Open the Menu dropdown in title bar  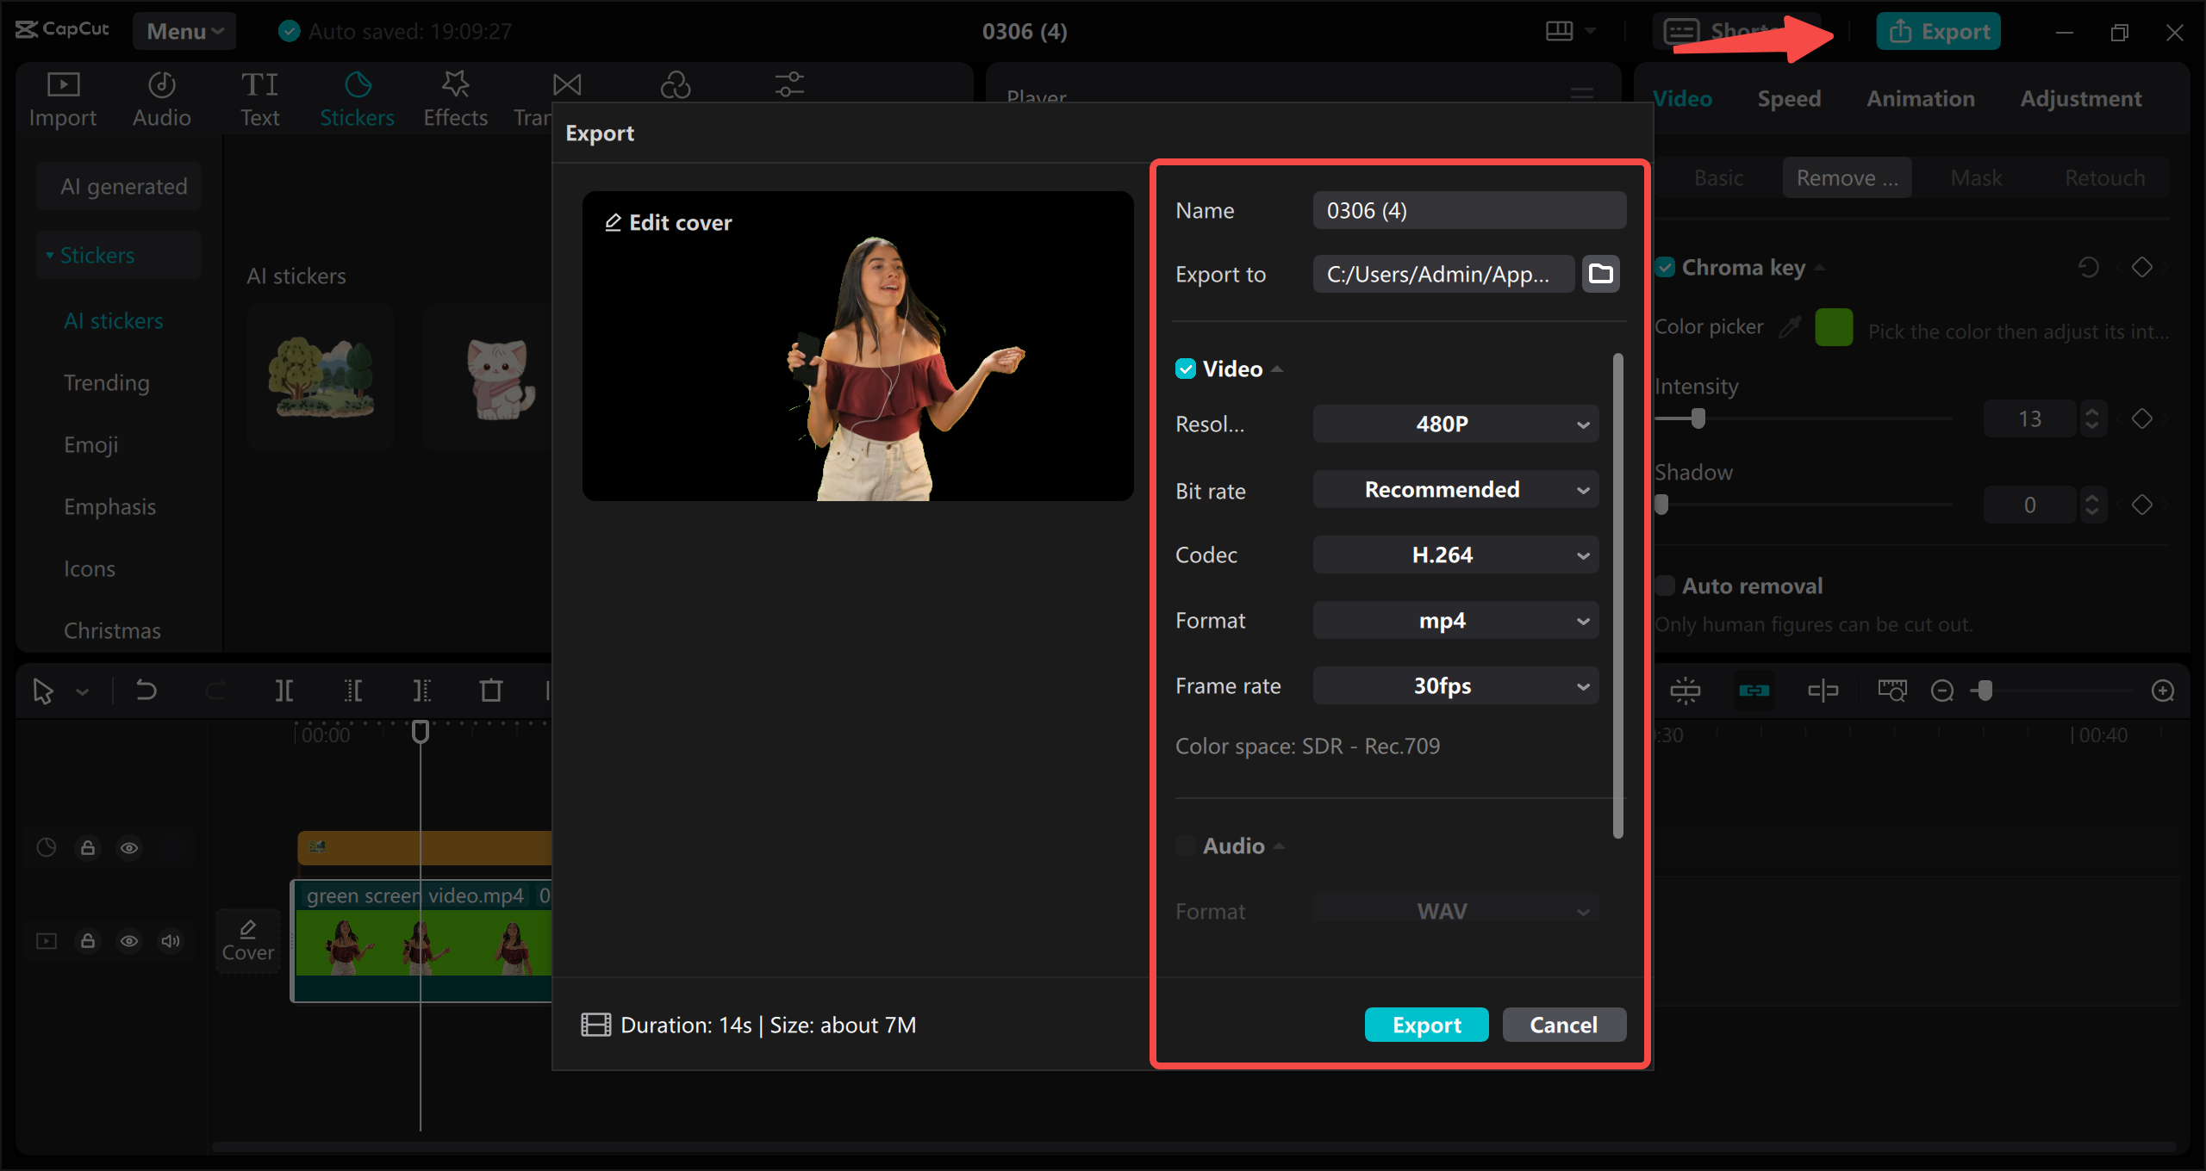click(184, 30)
